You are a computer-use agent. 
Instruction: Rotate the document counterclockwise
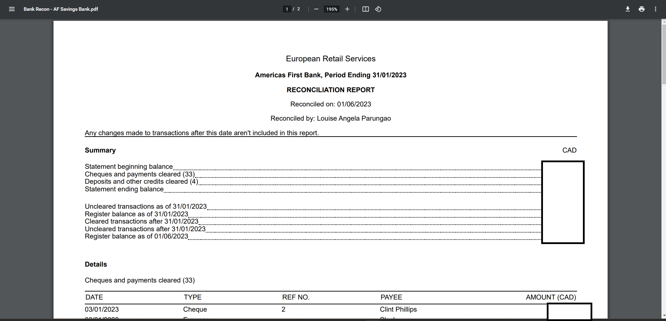(378, 9)
